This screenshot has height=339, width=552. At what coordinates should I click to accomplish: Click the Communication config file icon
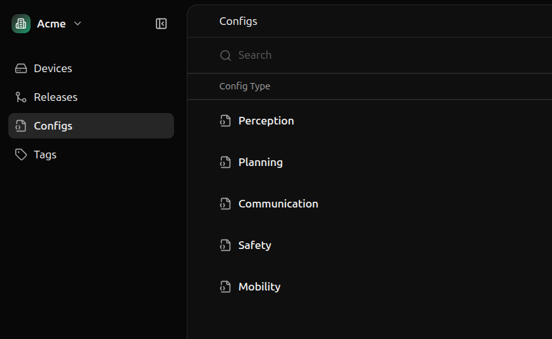pyautogui.click(x=225, y=204)
